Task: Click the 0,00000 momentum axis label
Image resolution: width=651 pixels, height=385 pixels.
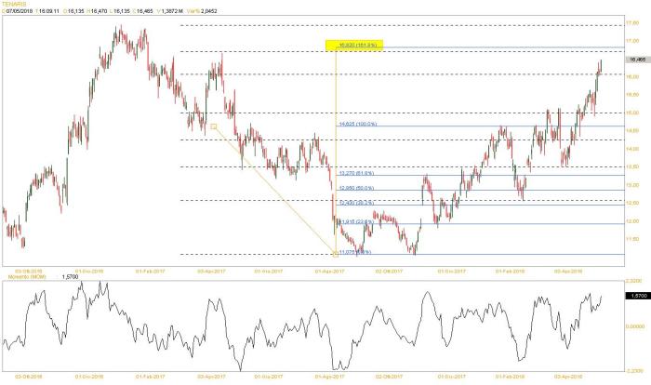Action: [635, 326]
